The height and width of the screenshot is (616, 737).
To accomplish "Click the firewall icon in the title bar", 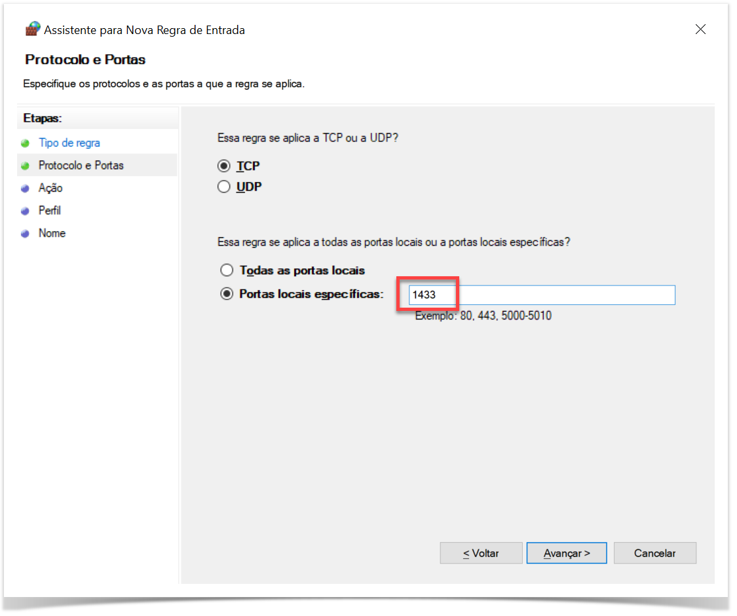I will 33,29.
